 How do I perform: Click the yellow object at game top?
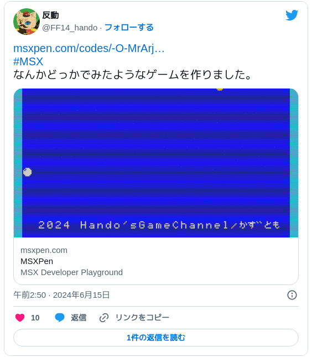click(220, 90)
